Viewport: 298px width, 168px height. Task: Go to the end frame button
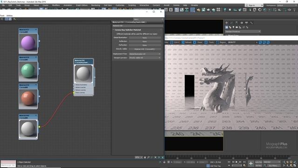pos(244,162)
